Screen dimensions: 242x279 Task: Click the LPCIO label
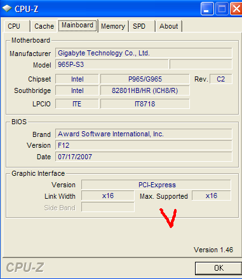(x=41, y=104)
